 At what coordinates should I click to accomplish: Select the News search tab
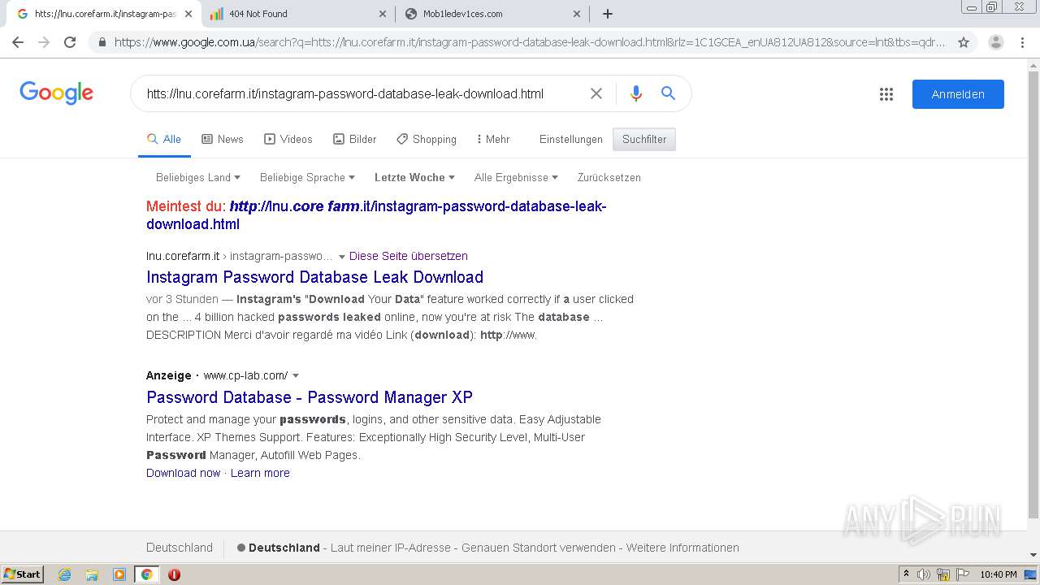point(223,139)
